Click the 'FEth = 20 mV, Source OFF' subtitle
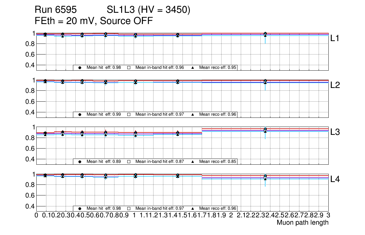Screen dimensions: 365x235 94,21
